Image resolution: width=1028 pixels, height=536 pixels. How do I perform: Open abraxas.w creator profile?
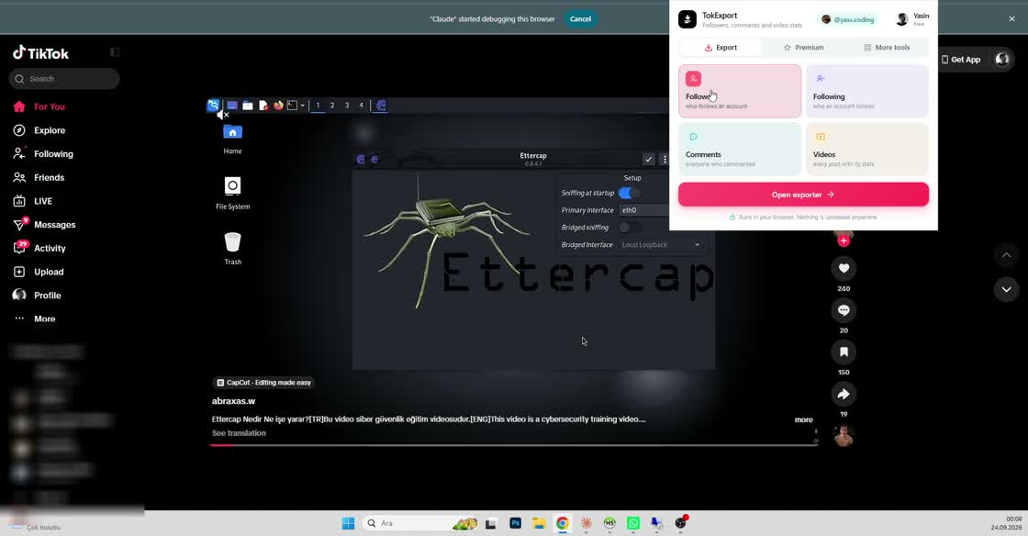pos(233,401)
